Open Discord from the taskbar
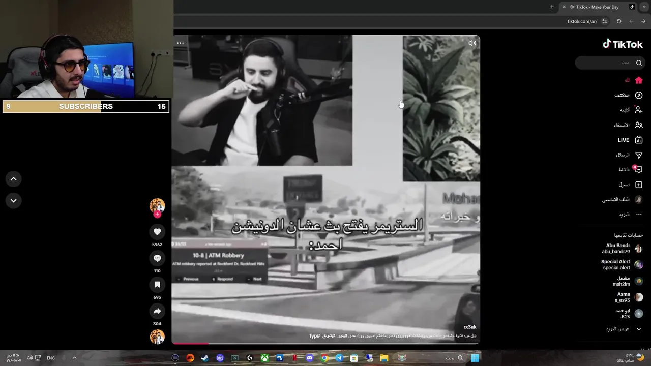The height and width of the screenshot is (366, 651). [x=309, y=358]
